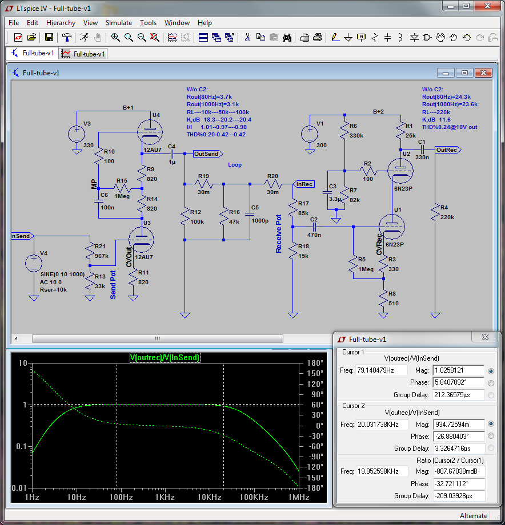Switch to the Full-tube-v1 waveform plot tab
This screenshot has height=525, width=505.
[x=84, y=54]
